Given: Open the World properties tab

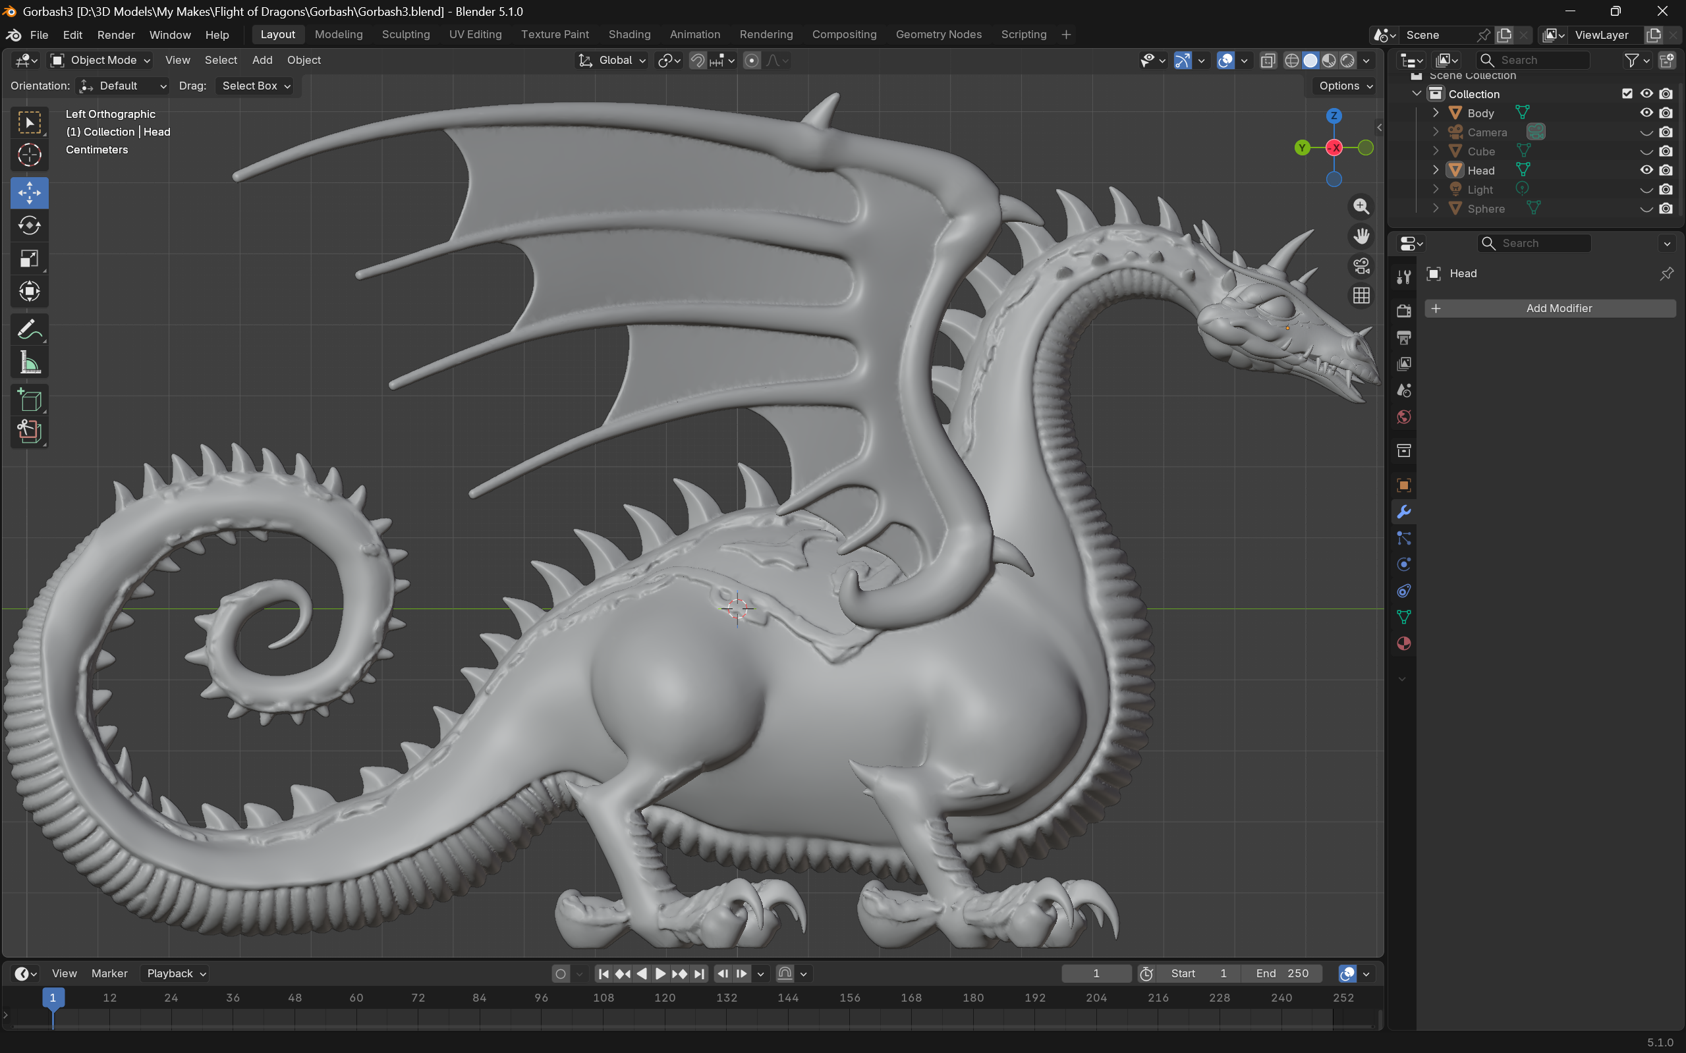Looking at the screenshot, I should pyautogui.click(x=1403, y=416).
